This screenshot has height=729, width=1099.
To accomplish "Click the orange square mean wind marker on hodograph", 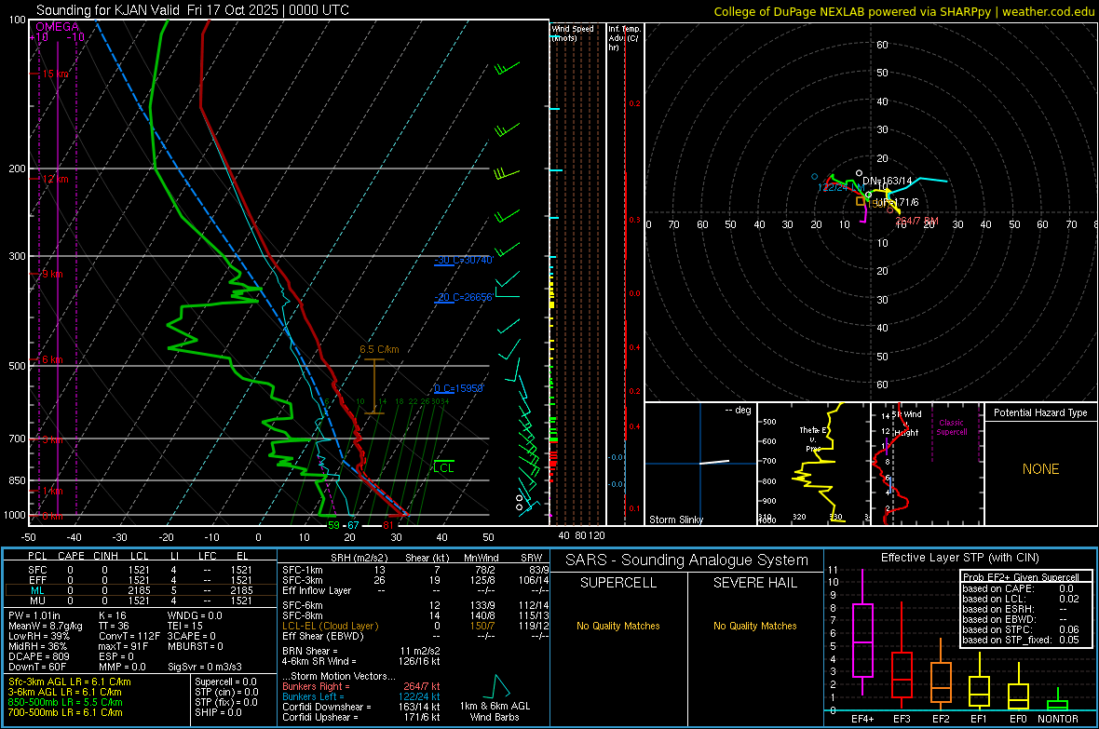I will point(860,201).
